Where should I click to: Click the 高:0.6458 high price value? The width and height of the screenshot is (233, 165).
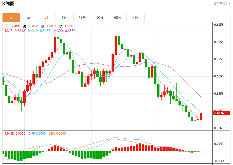(x=31, y=26)
